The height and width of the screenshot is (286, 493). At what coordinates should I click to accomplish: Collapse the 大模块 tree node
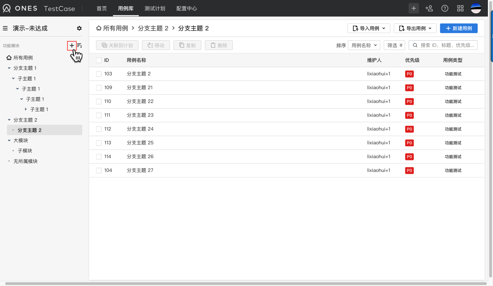coord(10,140)
